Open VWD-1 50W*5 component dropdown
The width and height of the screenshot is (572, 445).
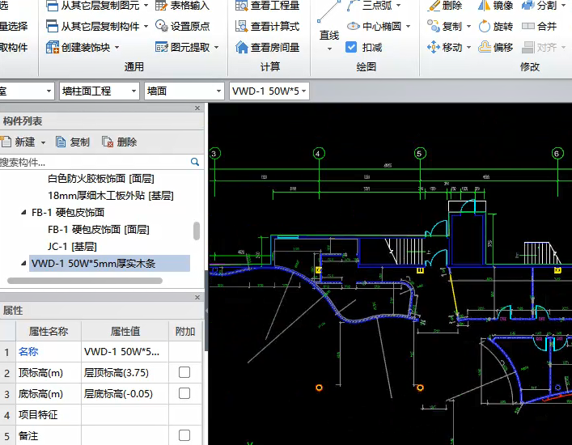[x=269, y=91]
